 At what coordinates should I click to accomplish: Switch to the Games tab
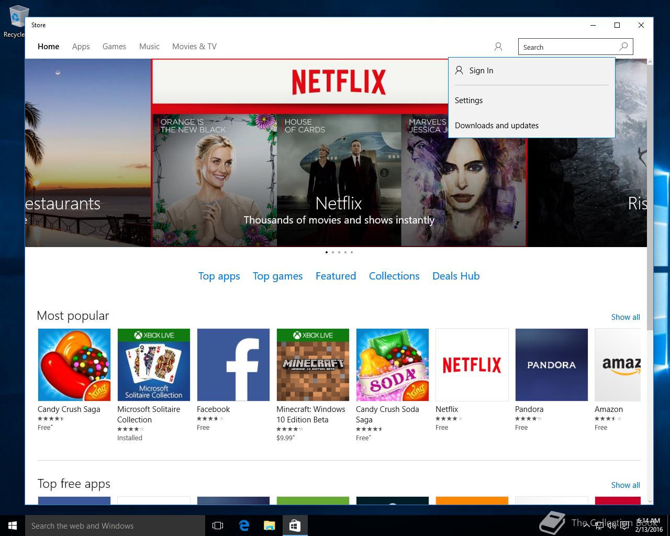114,47
